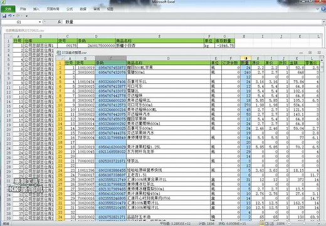Click the 仓库 header cell in back window
This screenshot has height=226, width=326.
click(41, 41)
